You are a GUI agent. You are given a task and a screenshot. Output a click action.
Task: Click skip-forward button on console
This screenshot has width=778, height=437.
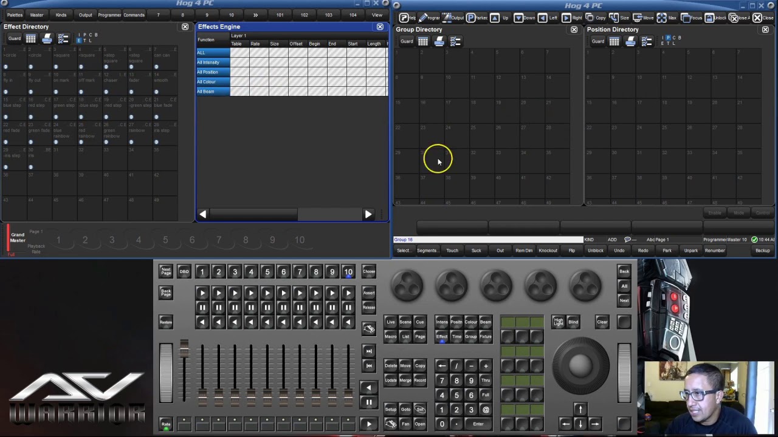tap(368, 351)
